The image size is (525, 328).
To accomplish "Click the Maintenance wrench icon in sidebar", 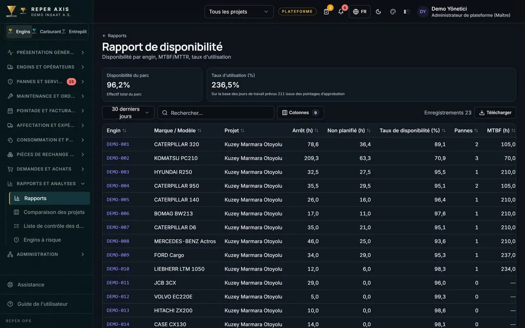I will point(10,96).
